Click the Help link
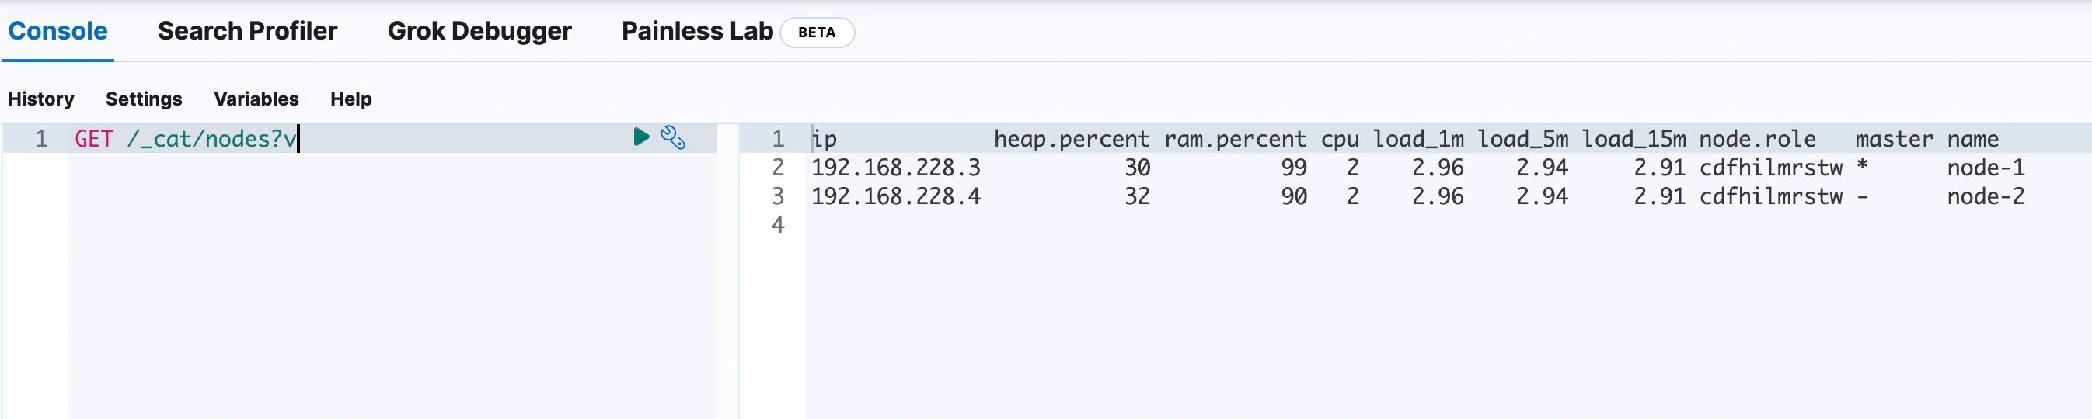The image size is (2092, 419). point(350,99)
